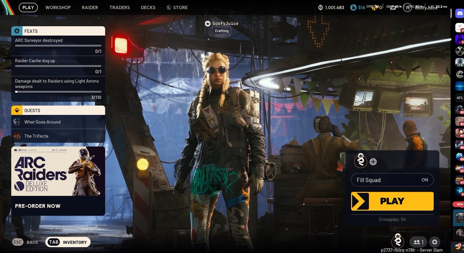Open the radiation symbol server icon
This screenshot has height=253, width=464.
459,51
